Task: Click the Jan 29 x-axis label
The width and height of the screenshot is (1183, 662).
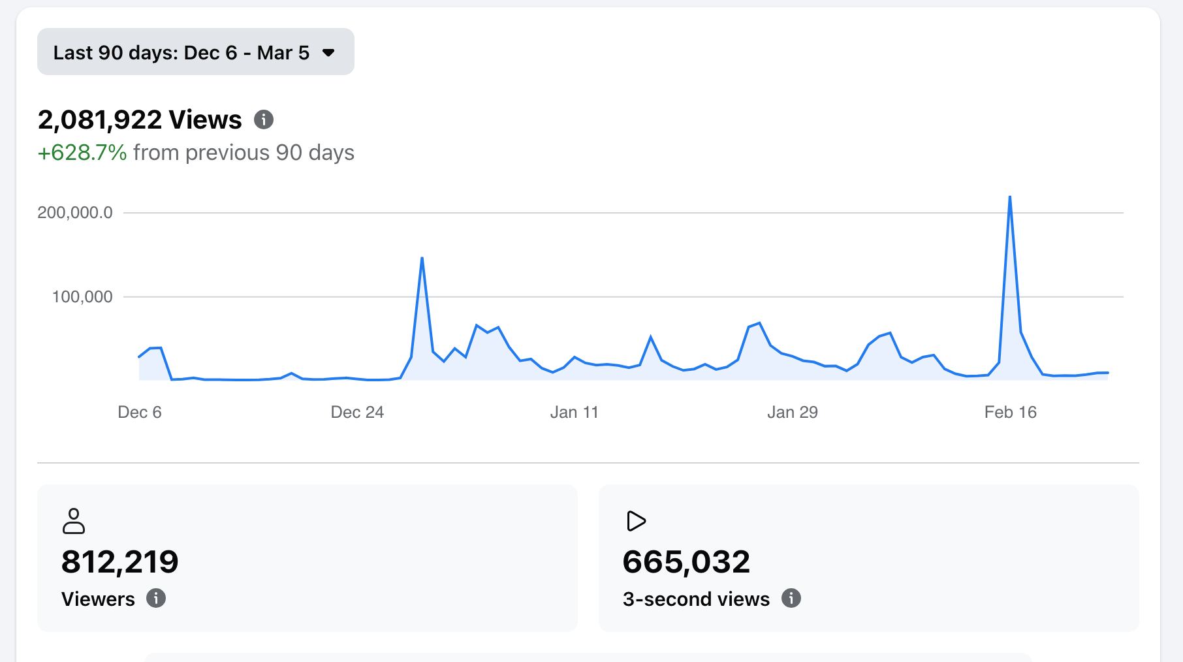Action: click(x=792, y=412)
